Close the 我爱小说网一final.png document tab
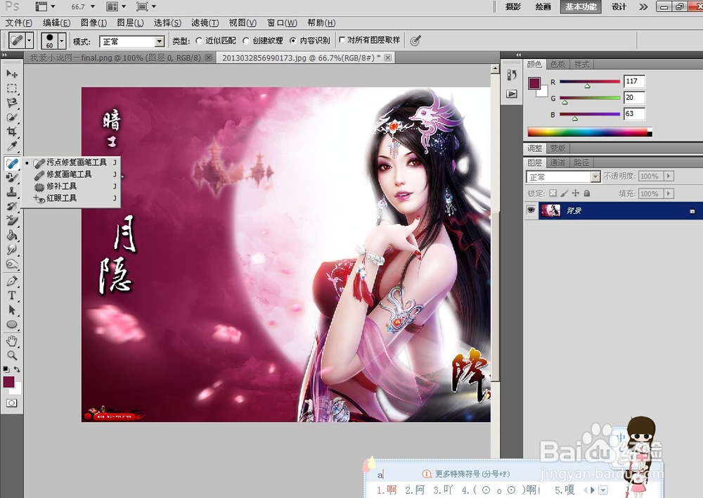The height and width of the screenshot is (498, 703). (x=209, y=58)
